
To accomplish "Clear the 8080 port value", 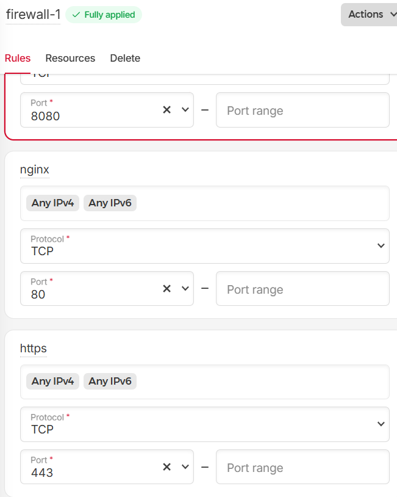I will tap(167, 110).
